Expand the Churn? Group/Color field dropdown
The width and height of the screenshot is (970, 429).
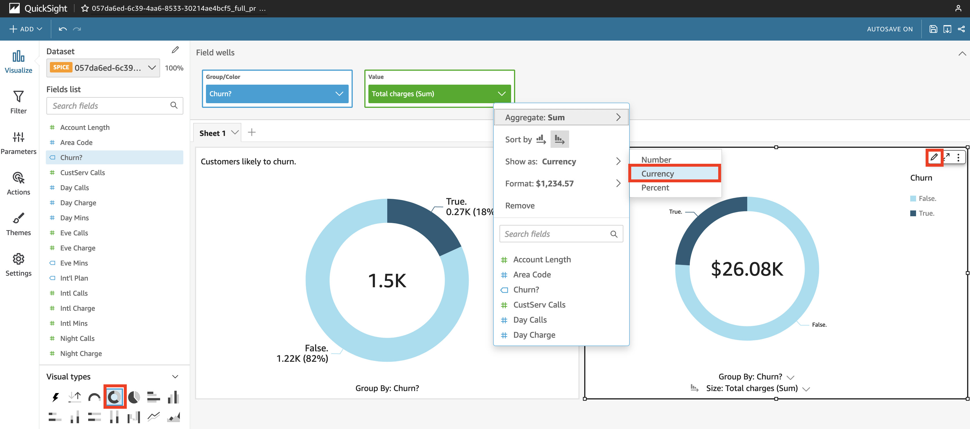[x=339, y=94]
